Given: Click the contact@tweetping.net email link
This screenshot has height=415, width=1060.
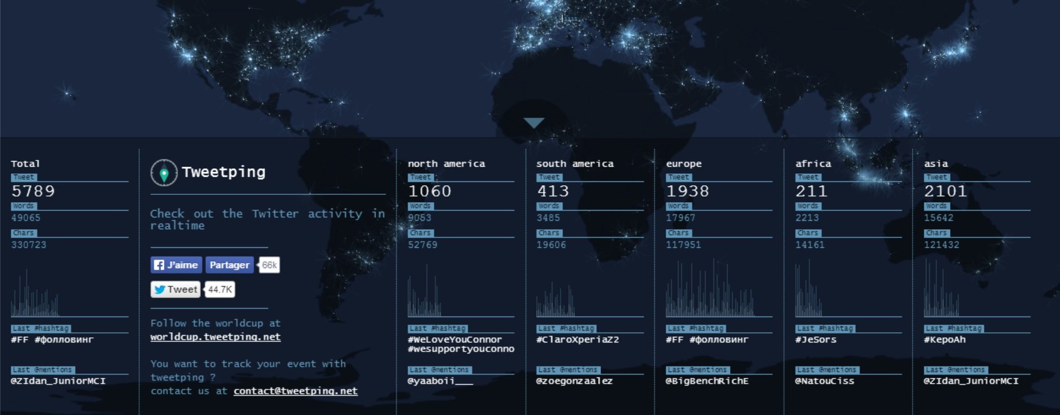Looking at the screenshot, I should pyautogui.click(x=296, y=391).
